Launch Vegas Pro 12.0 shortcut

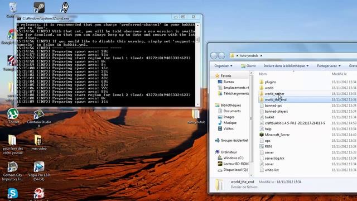(39, 171)
